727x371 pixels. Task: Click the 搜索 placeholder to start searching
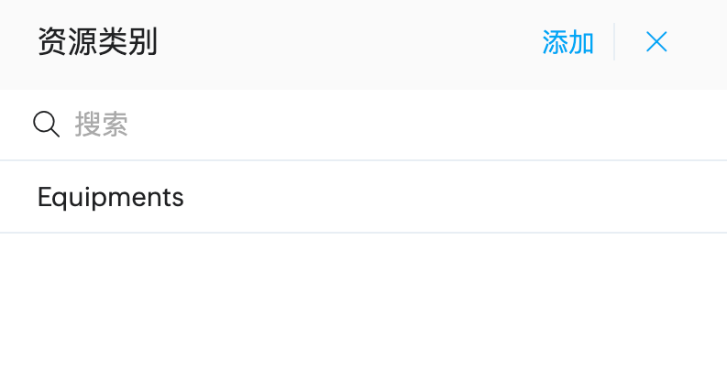click(x=101, y=125)
